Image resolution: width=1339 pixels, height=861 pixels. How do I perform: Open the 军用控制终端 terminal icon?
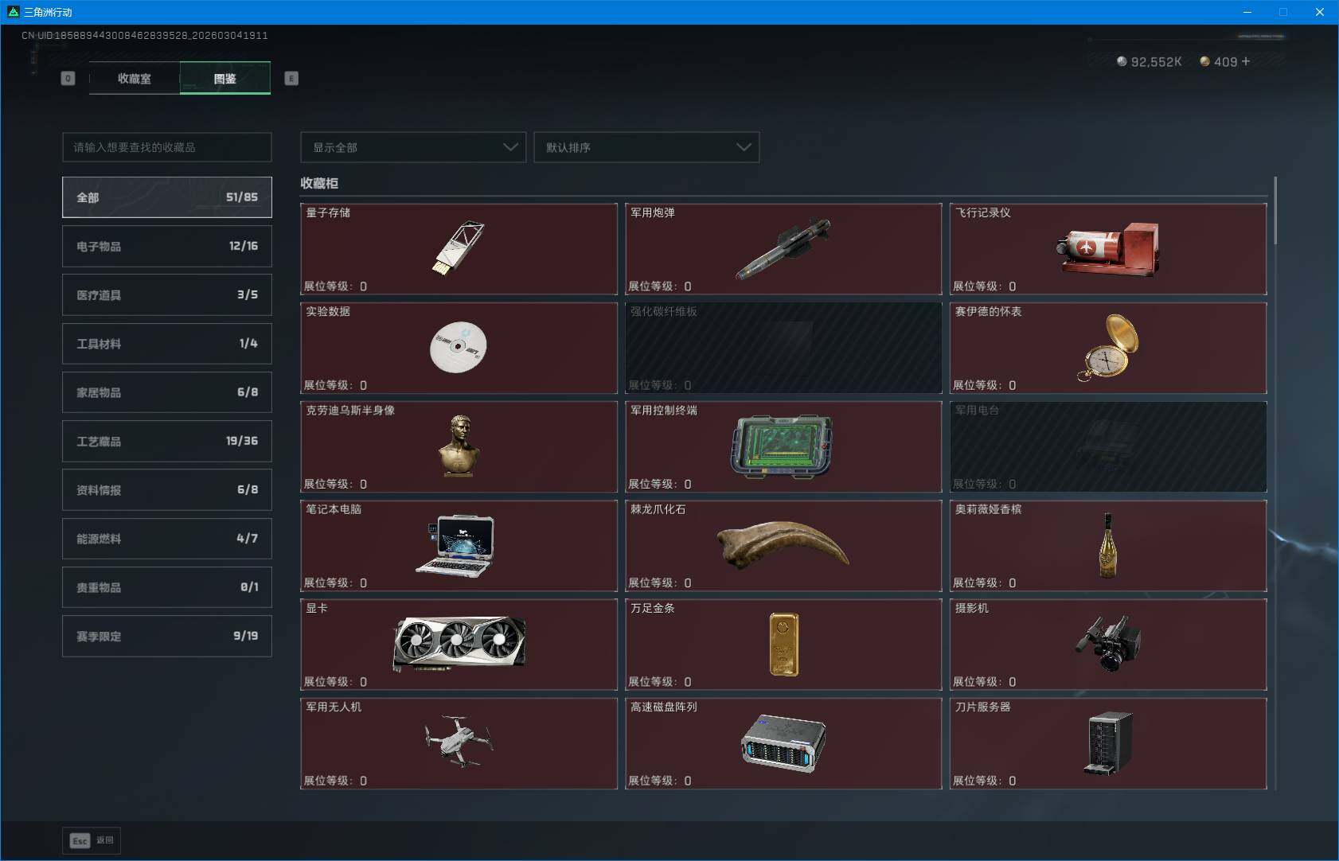[782, 446]
